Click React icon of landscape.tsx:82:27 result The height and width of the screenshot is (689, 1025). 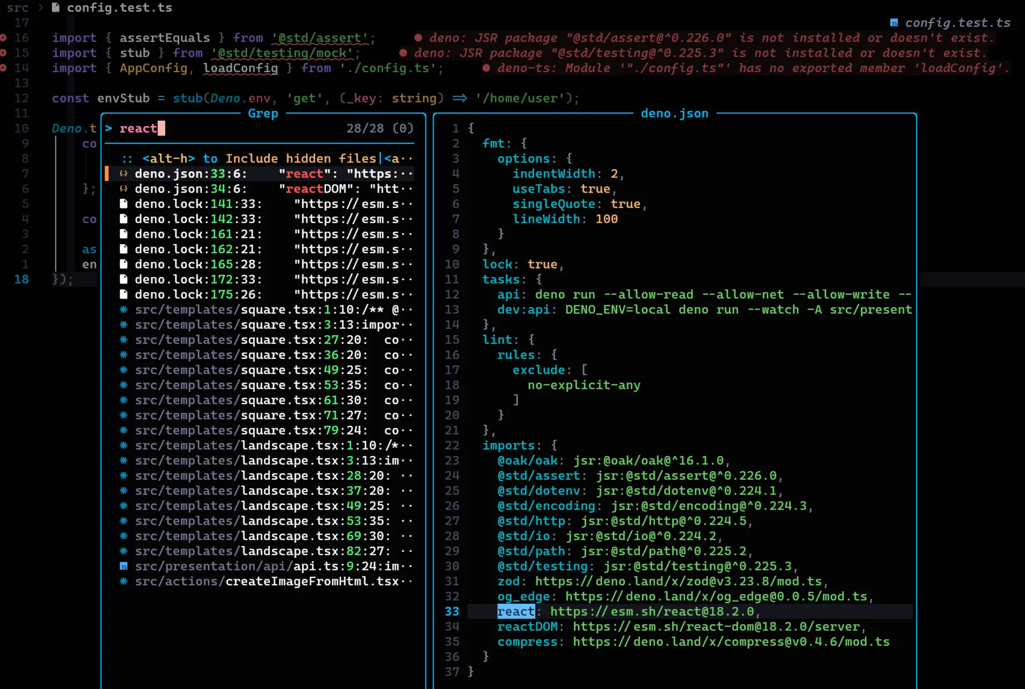pyautogui.click(x=124, y=551)
